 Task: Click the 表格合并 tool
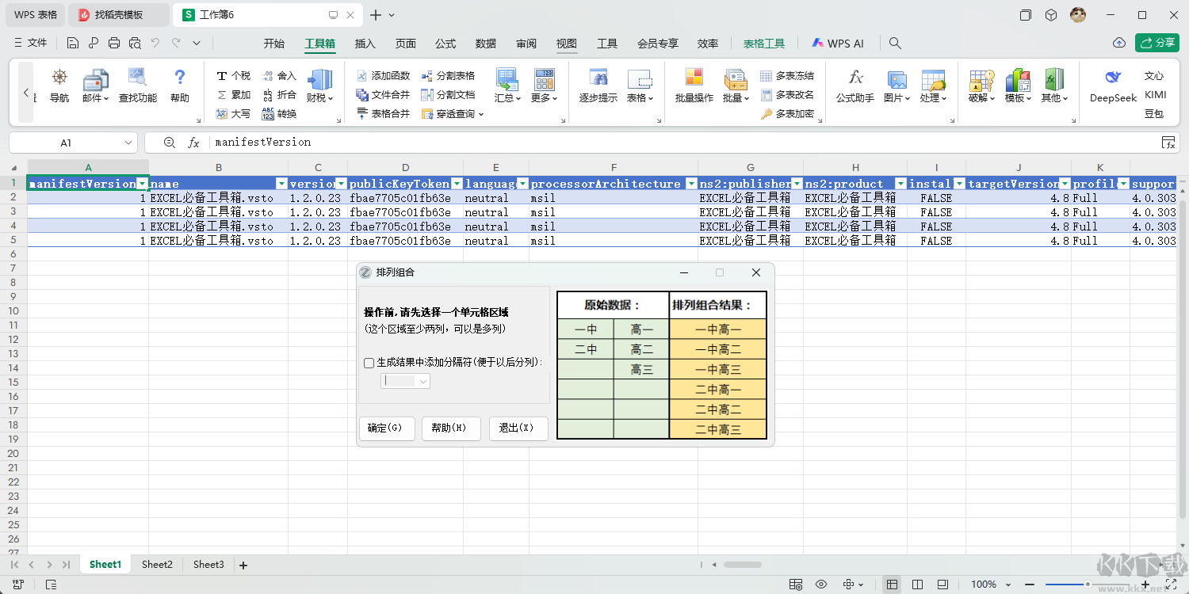(x=384, y=114)
